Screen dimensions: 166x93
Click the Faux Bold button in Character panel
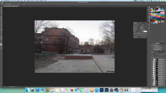[135, 33]
